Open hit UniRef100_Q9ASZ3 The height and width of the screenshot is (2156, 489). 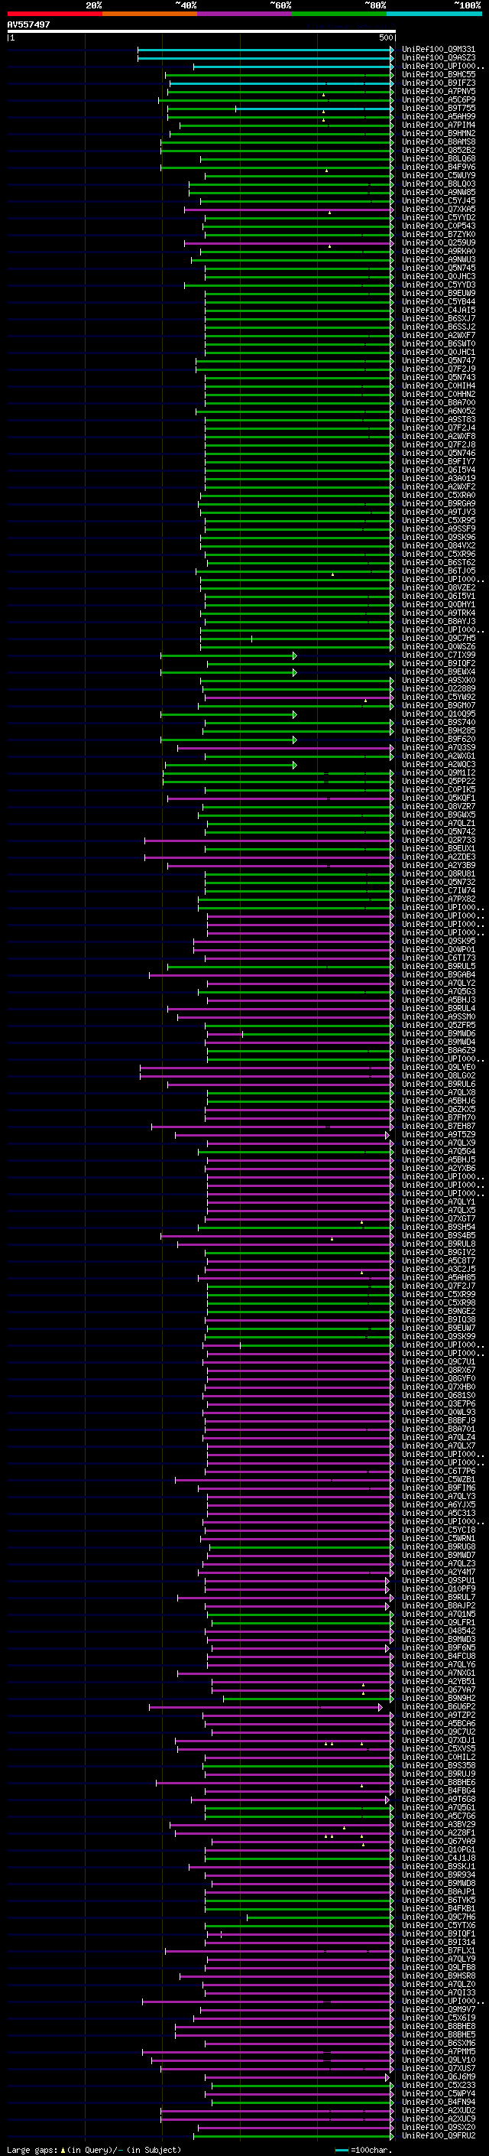pyautogui.click(x=438, y=58)
